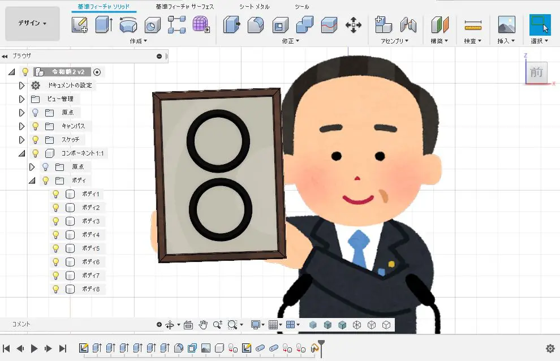Click the デザイン workspace button
Image resolution: width=560 pixels, height=361 pixels.
(x=31, y=23)
